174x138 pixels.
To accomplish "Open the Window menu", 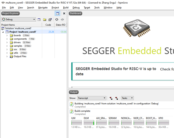I will click(108, 8).
